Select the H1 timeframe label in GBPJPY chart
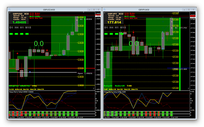 (x=117, y=27)
